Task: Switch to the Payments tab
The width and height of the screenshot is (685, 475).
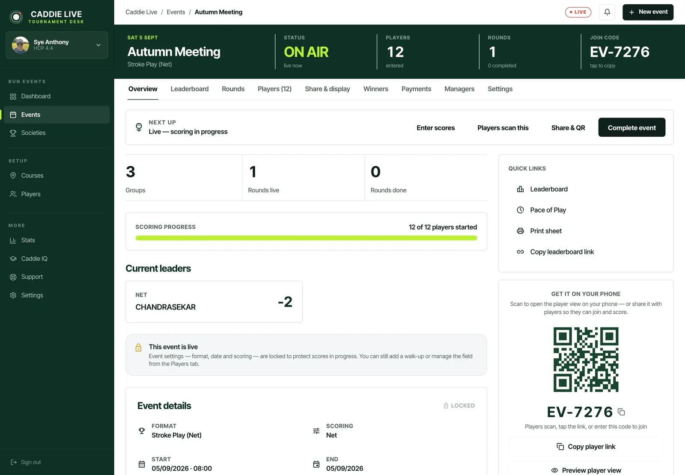Action: click(x=416, y=89)
